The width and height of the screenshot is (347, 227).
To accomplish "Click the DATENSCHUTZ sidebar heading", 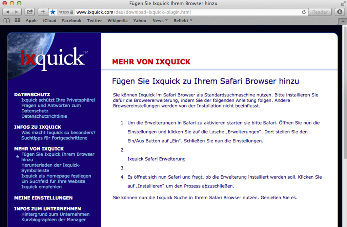I will click(x=32, y=95).
